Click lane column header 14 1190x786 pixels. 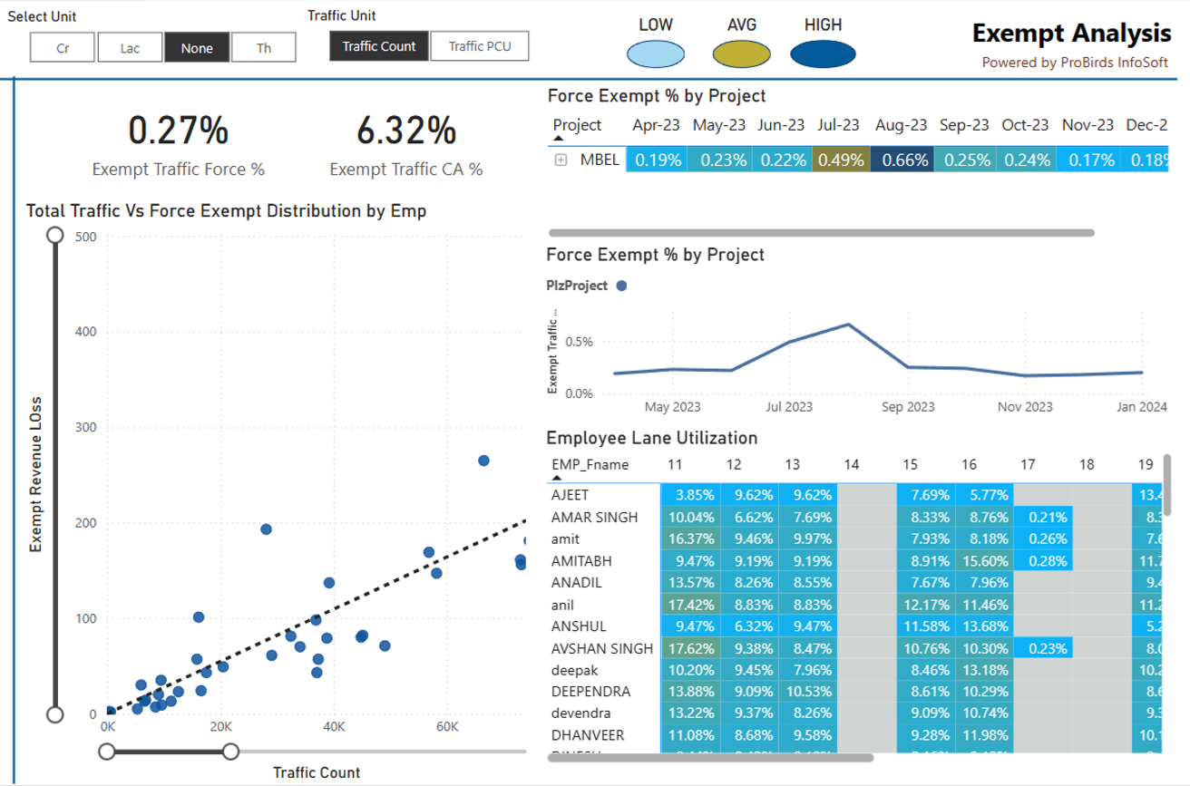pos(851,465)
